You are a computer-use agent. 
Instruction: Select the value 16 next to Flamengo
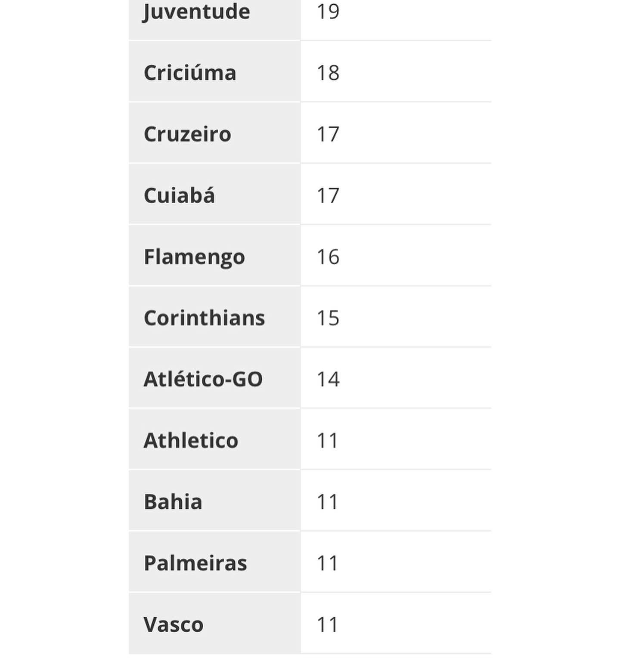(x=328, y=257)
